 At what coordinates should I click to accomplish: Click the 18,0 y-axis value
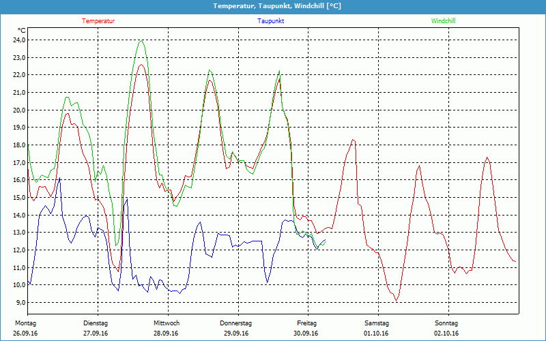pos(20,145)
